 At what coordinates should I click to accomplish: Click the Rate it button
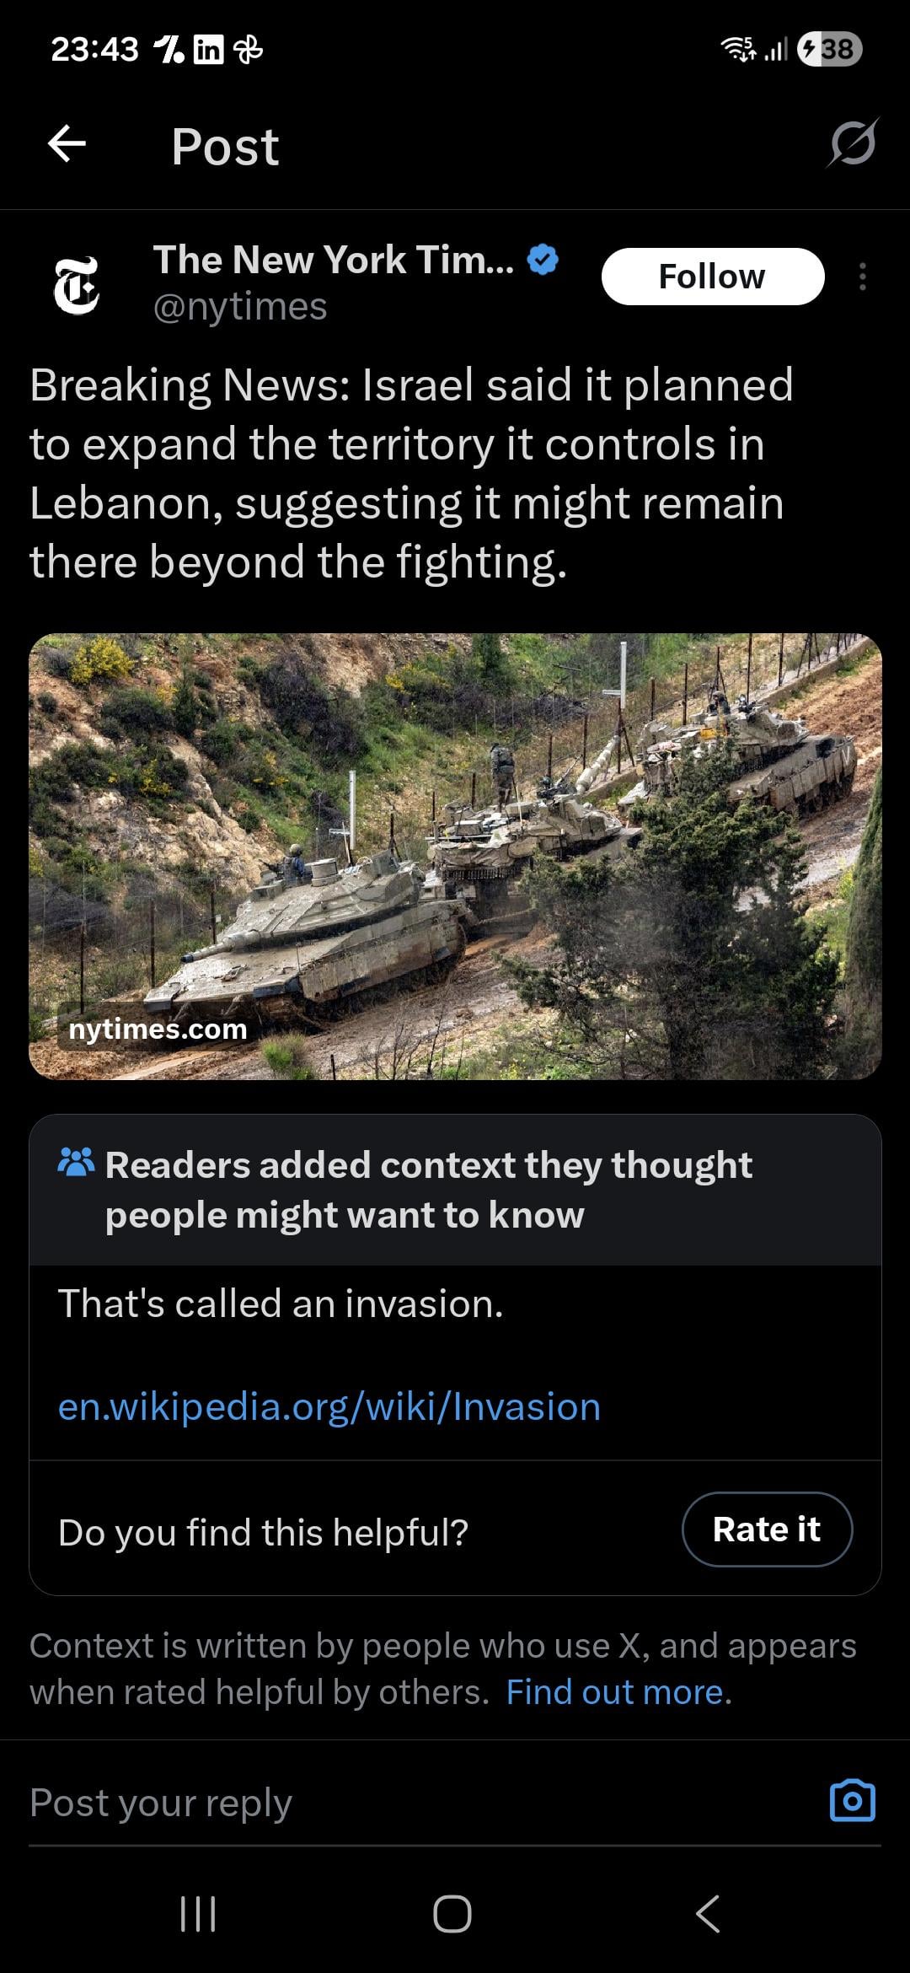767,1529
